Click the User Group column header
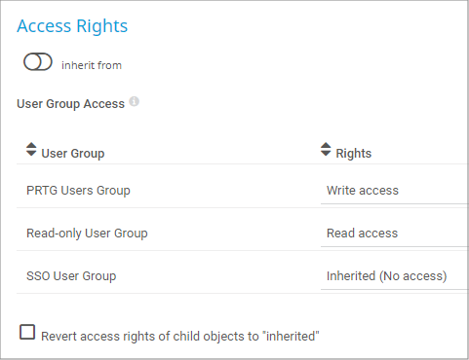Screen dimensions: 469x360 pos(73,153)
